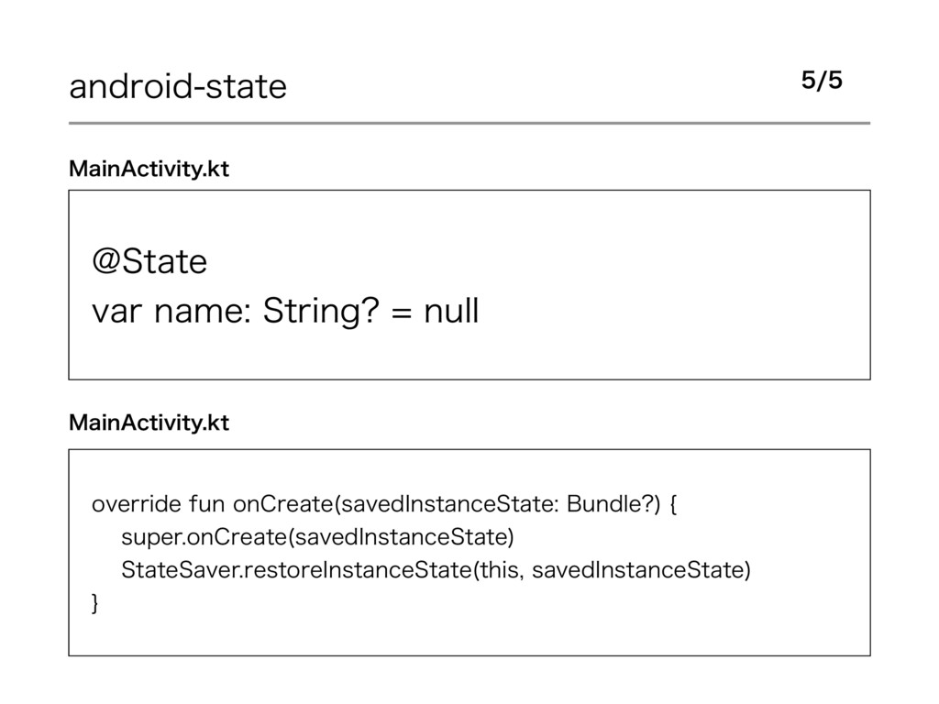Click the closing curly brace
Viewport: 939px width, 704px height.
pos(95,604)
